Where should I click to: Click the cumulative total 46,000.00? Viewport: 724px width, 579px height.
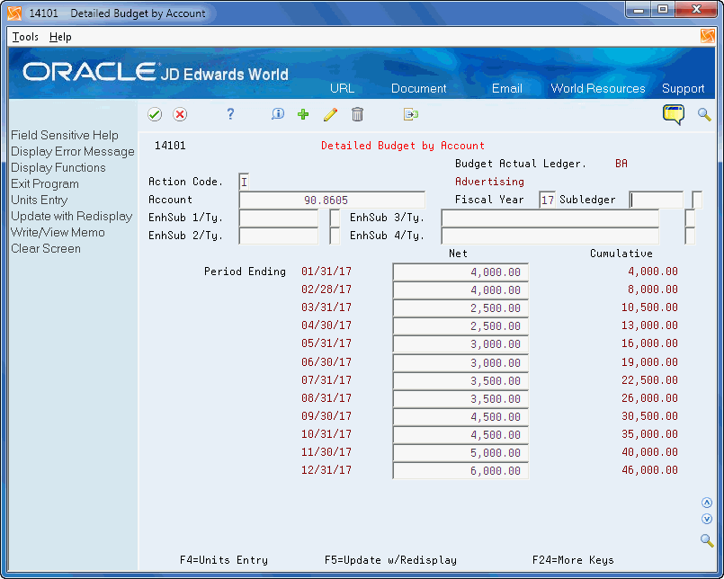[x=649, y=470]
